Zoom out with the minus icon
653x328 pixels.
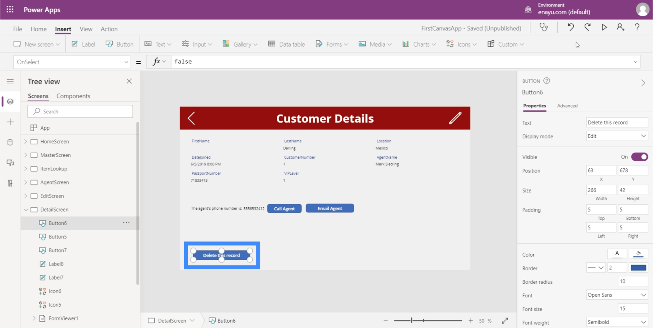(x=386, y=321)
